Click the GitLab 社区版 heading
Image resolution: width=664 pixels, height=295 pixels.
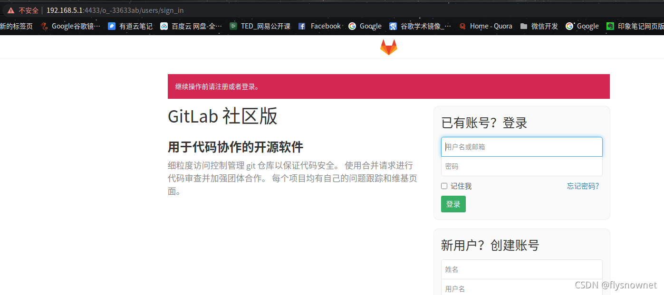(222, 116)
